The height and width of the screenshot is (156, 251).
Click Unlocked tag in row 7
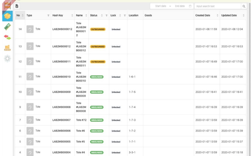116,120
